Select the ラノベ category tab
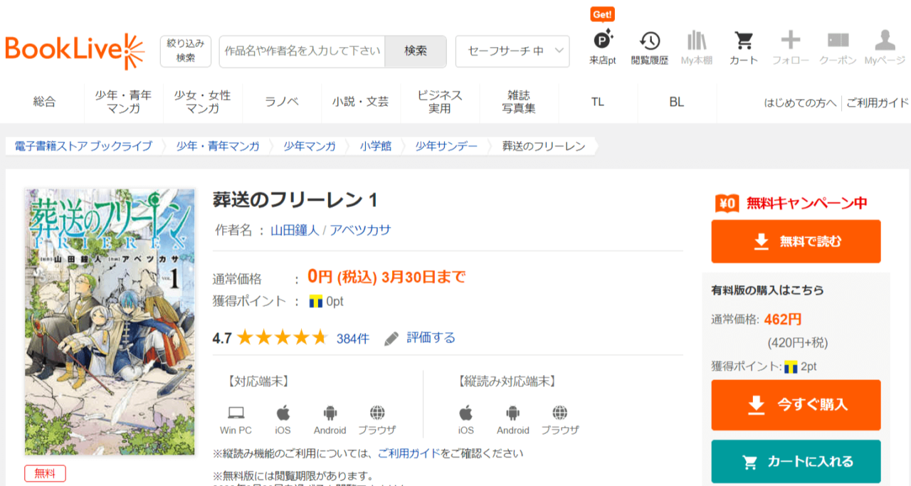The width and height of the screenshot is (911, 486). 282,102
